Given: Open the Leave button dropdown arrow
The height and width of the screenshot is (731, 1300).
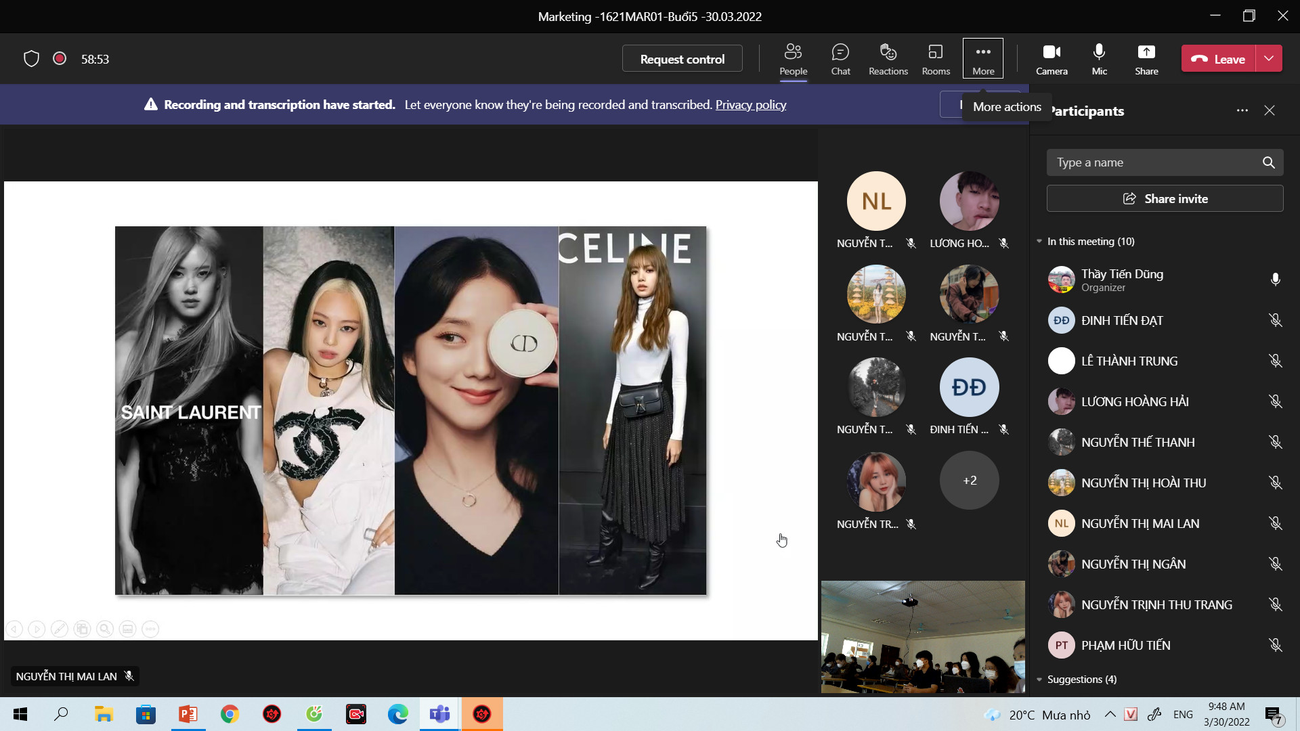Looking at the screenshot, I should [x=1269, y=59].
